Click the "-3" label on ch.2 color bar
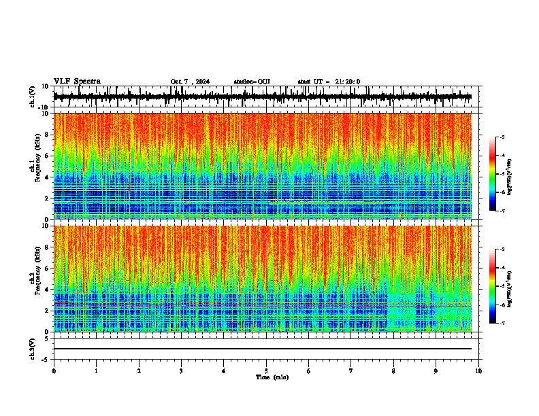This screenshot has width=539, height=416. coord(502,249)
